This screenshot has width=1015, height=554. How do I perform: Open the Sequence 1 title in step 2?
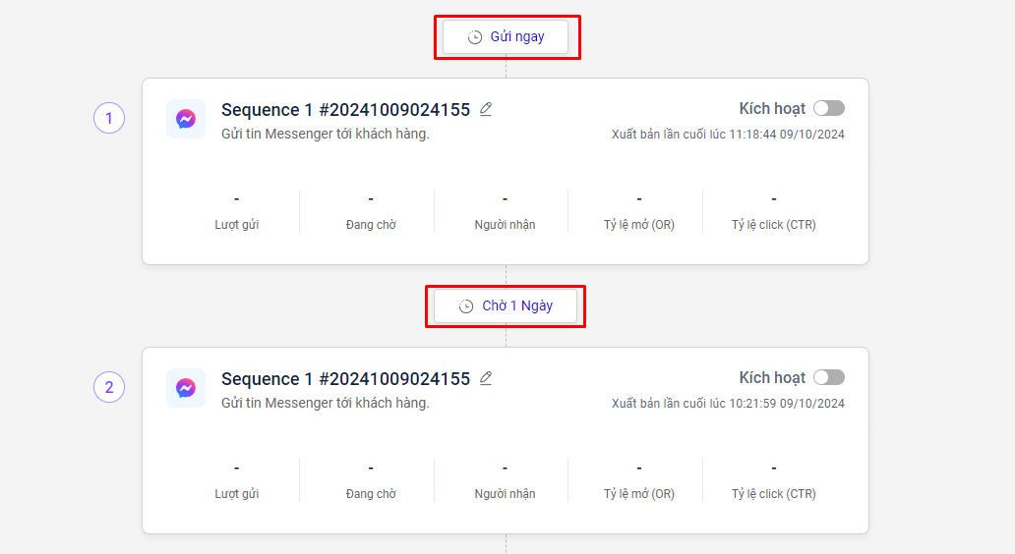[x=345, y=379]
